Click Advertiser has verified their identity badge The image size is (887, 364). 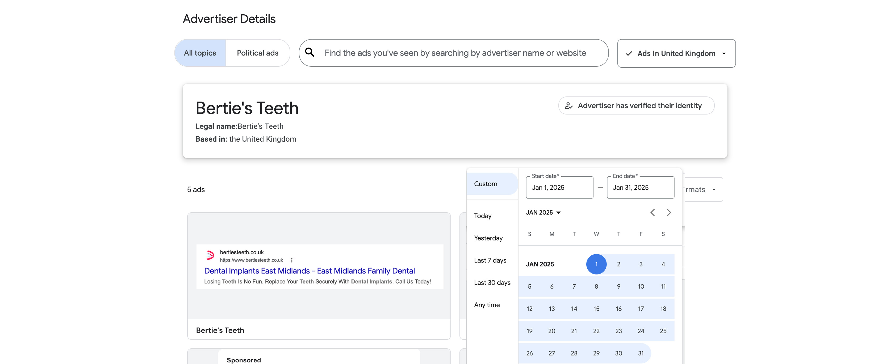pos(636,106)
